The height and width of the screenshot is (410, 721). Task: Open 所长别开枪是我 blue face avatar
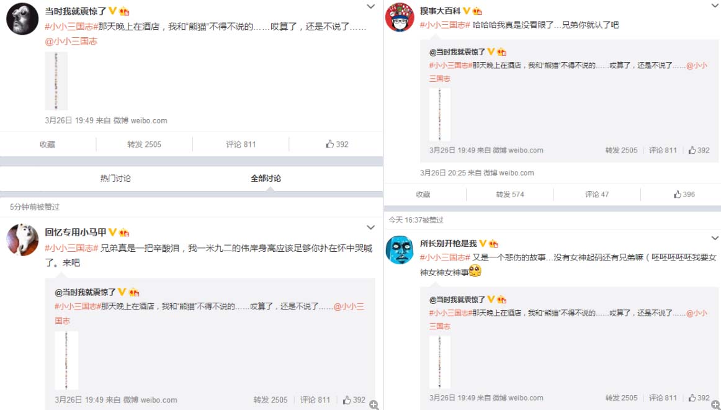point(399,250)
